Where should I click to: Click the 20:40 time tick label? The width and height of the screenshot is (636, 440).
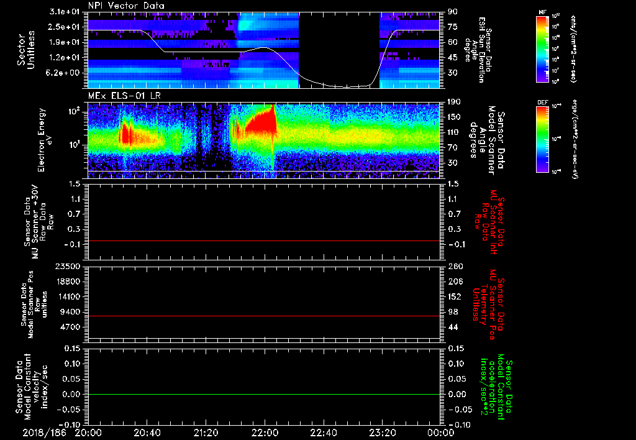point(147,433)
